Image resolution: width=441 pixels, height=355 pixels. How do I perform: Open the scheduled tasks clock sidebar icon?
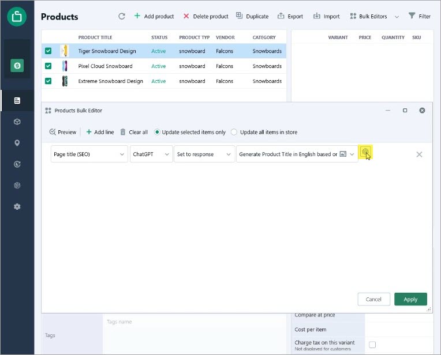(x=17, y=164)
